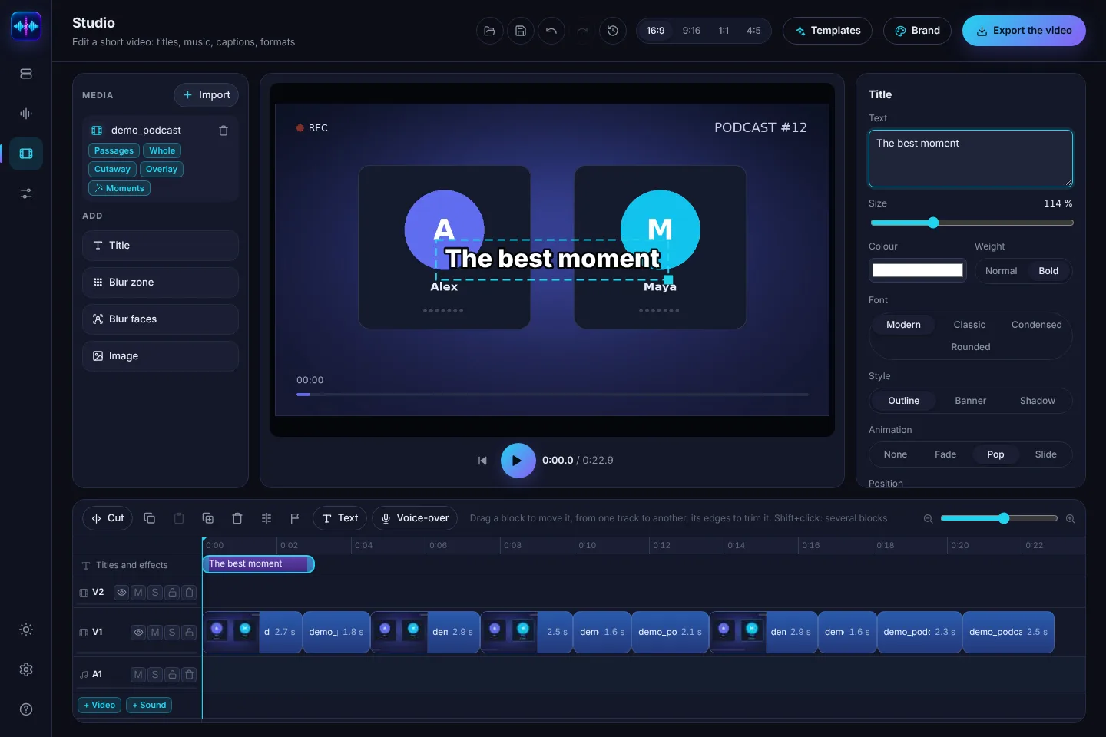Click the title Size slider handle
This screenshot has height=737, width=1106.
tap(933, 223)
